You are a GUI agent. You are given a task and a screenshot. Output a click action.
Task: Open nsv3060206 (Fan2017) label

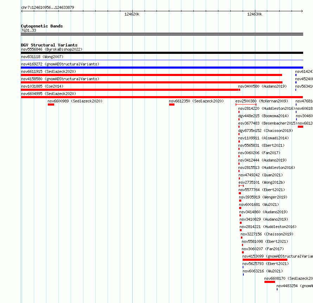(259, 153)
